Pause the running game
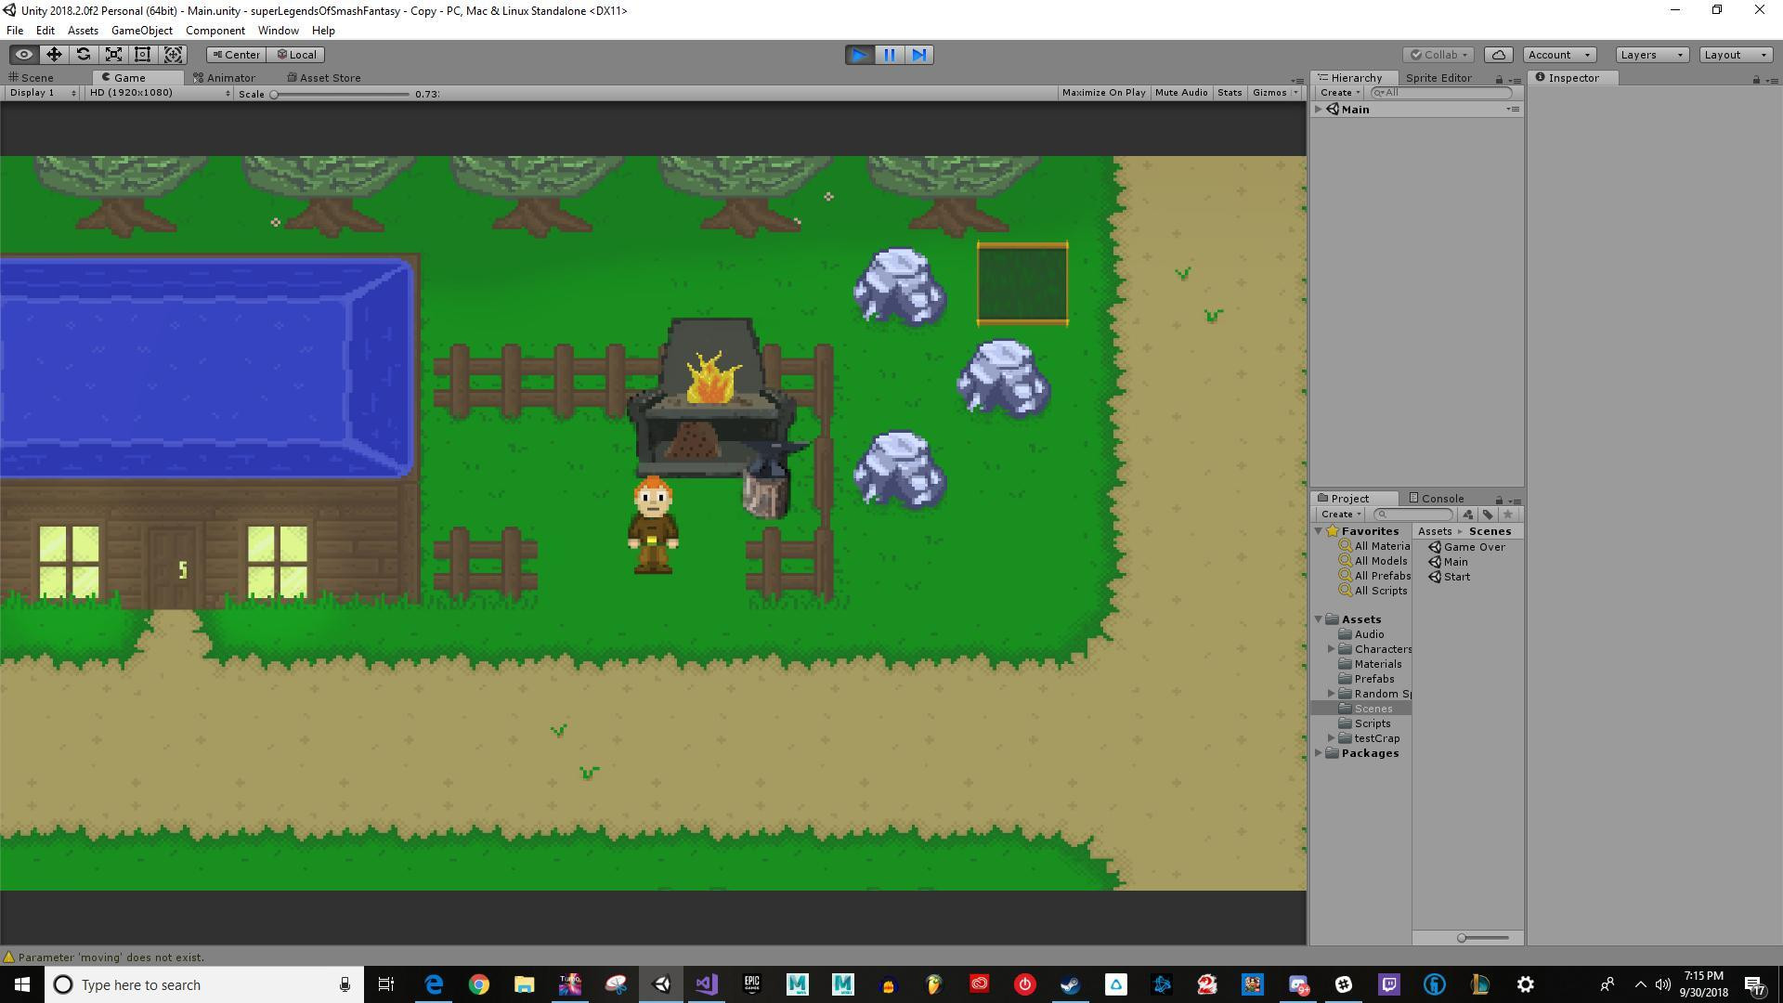The height and width of the screenshot is (1003, 1783). [x=890, y=55]
